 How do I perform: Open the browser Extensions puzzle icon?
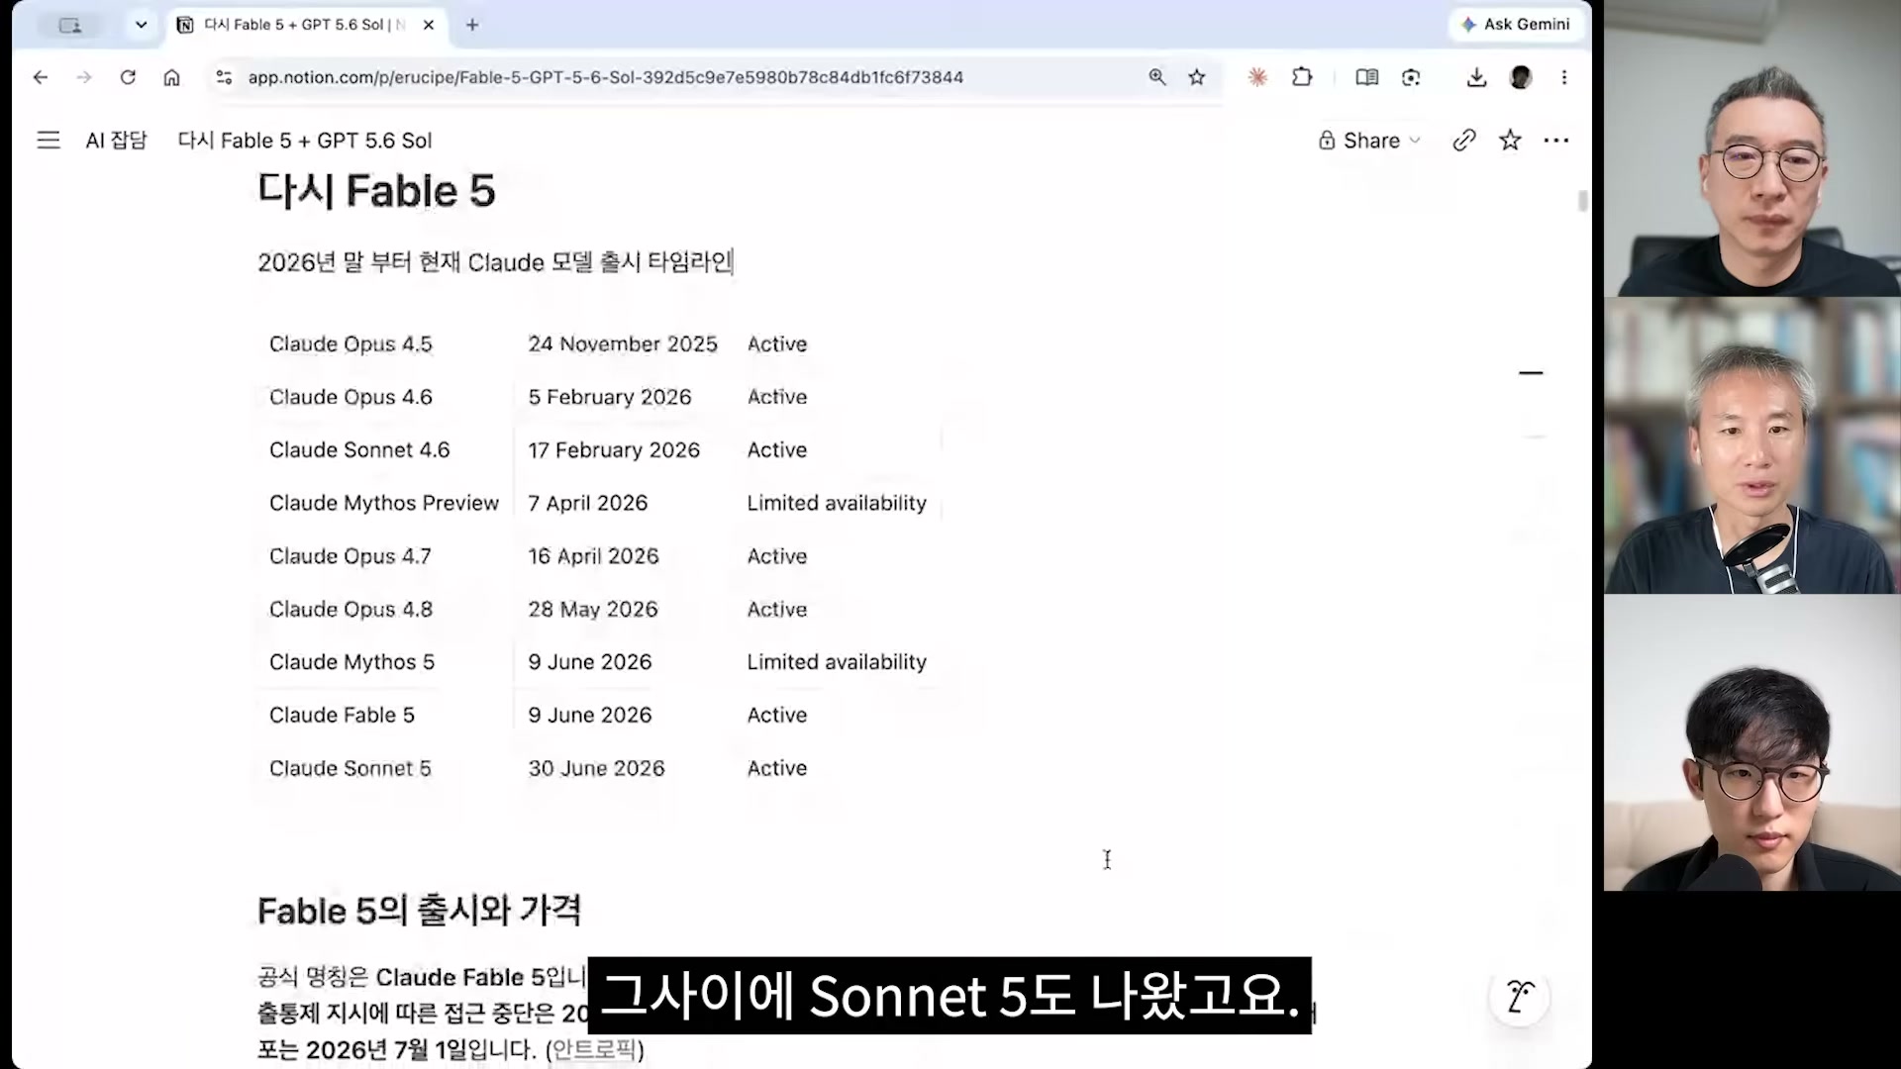(x=1302, y=77)
